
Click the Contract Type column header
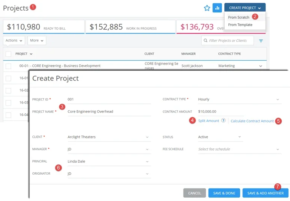[229, 54]
